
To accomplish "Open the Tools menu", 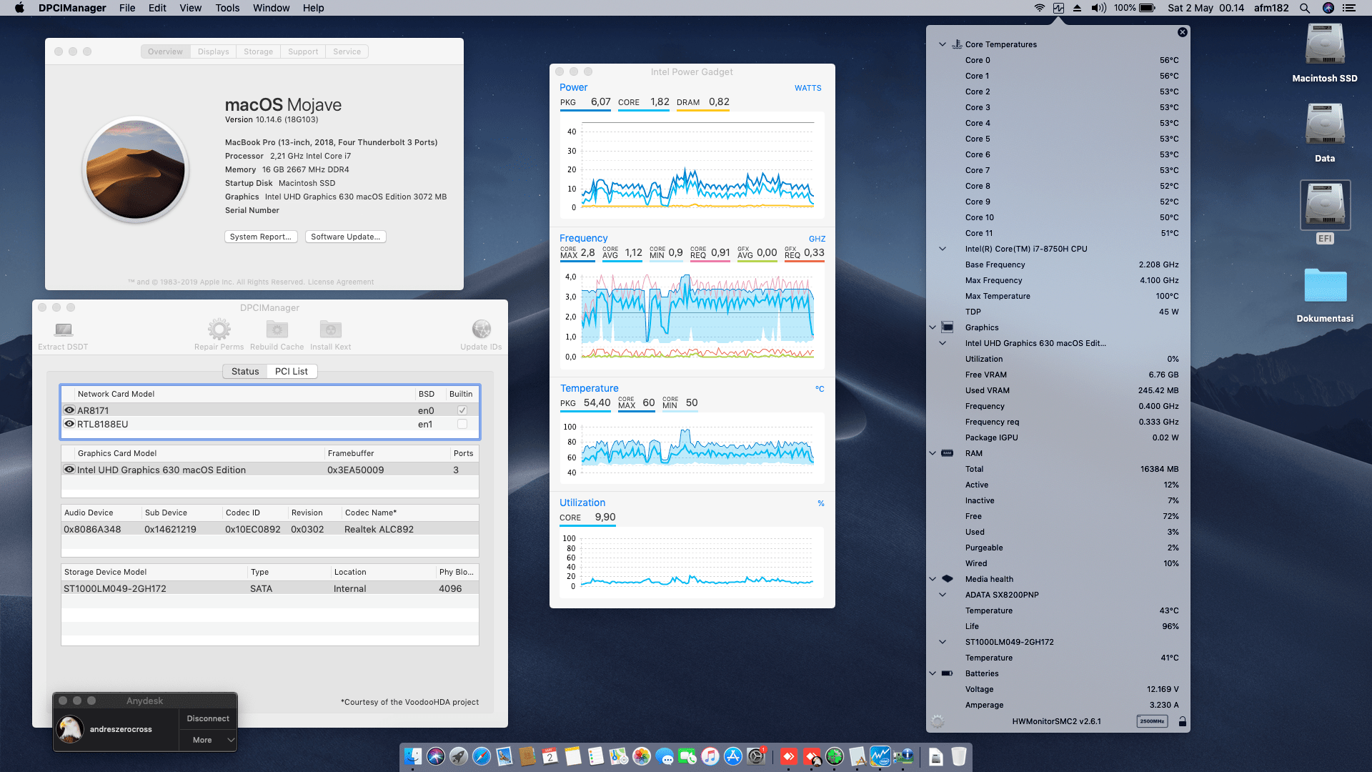I will (227, 8).
